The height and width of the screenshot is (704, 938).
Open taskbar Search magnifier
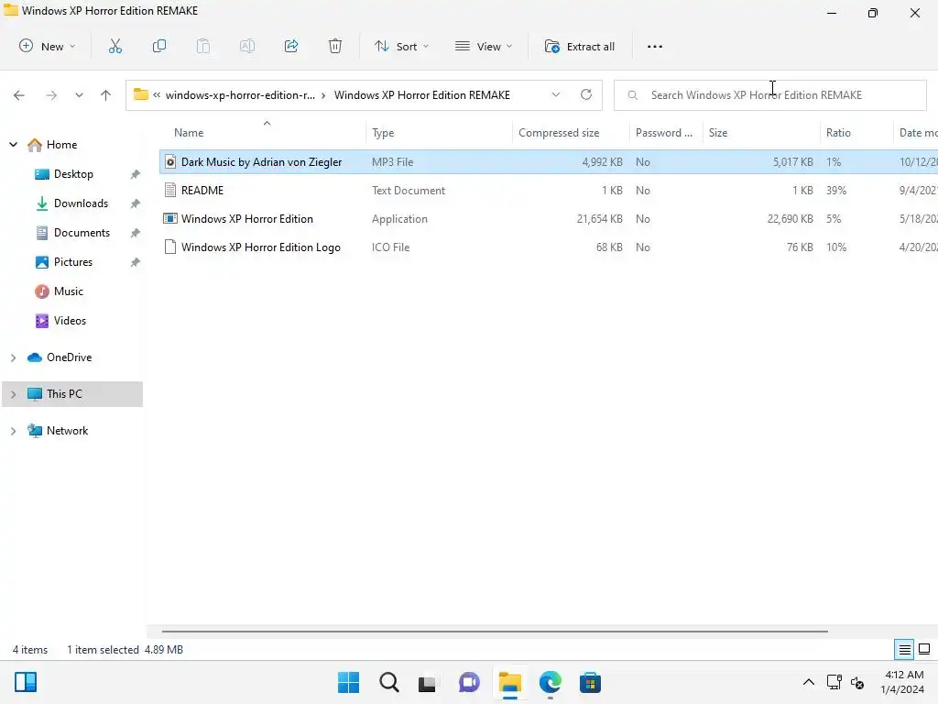pos(388,682)
